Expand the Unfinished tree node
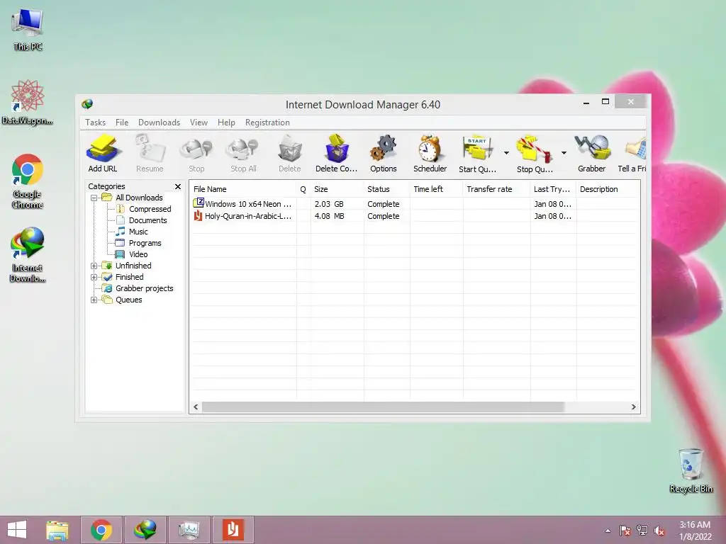Viewport: 726px width, 544px height. tap(94, 266)
